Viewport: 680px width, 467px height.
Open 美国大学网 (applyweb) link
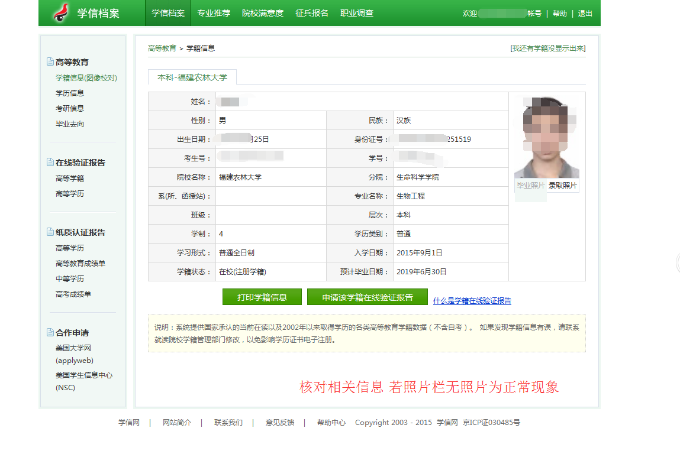[74, 354]
